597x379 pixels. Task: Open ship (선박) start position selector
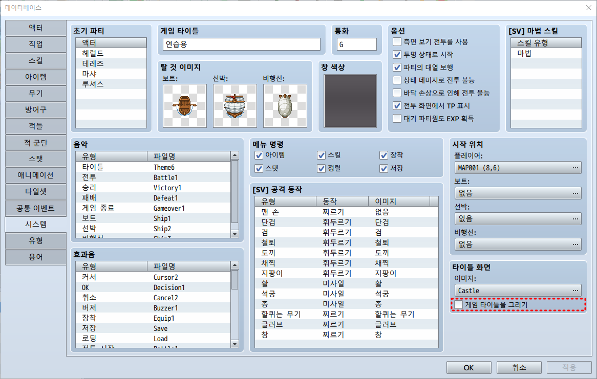[518, 219]
